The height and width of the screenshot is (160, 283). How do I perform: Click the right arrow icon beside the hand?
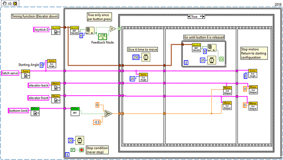10,3
